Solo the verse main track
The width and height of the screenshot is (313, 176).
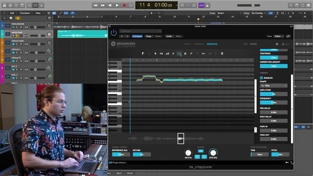(17, 36)
